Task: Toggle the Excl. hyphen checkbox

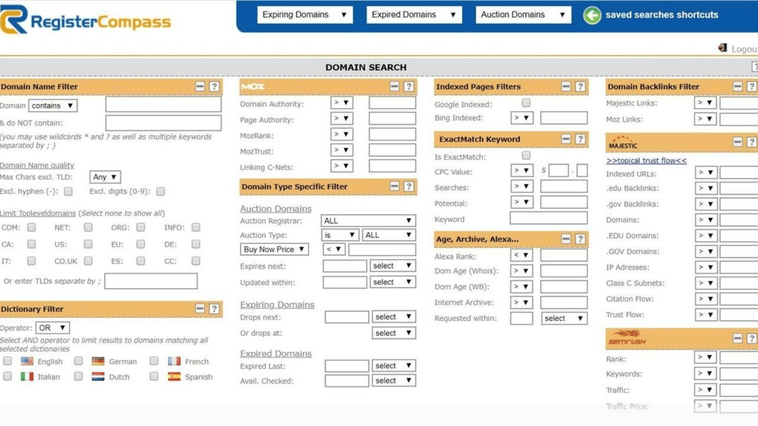Action: pyautogui.click(x=68, y=191)
